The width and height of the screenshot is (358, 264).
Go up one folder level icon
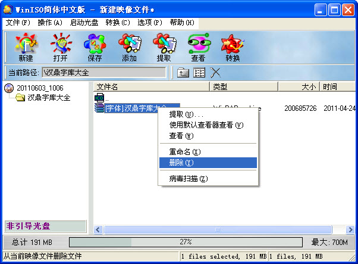click(183, 73)
